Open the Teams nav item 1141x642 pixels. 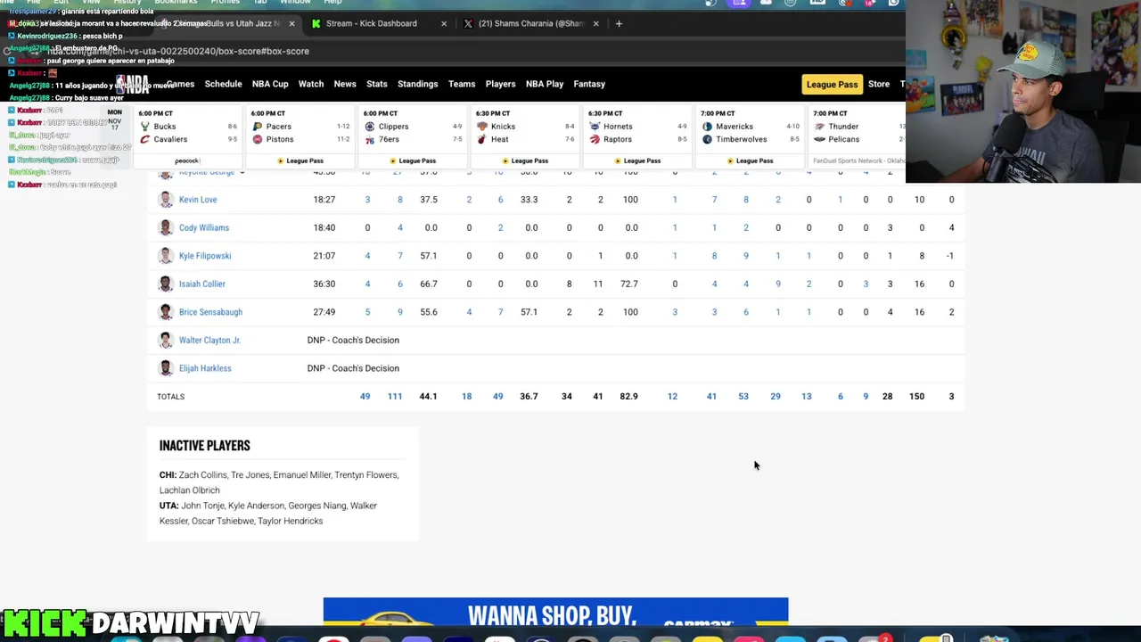tap(462, 84)
